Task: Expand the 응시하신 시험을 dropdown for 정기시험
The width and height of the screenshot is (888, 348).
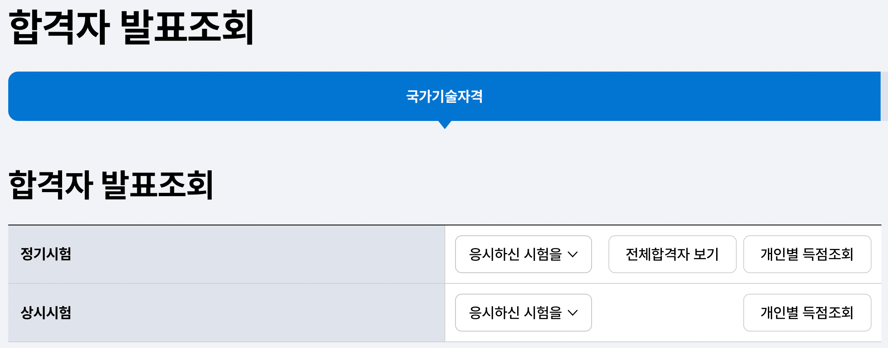Action: point(523,255)
